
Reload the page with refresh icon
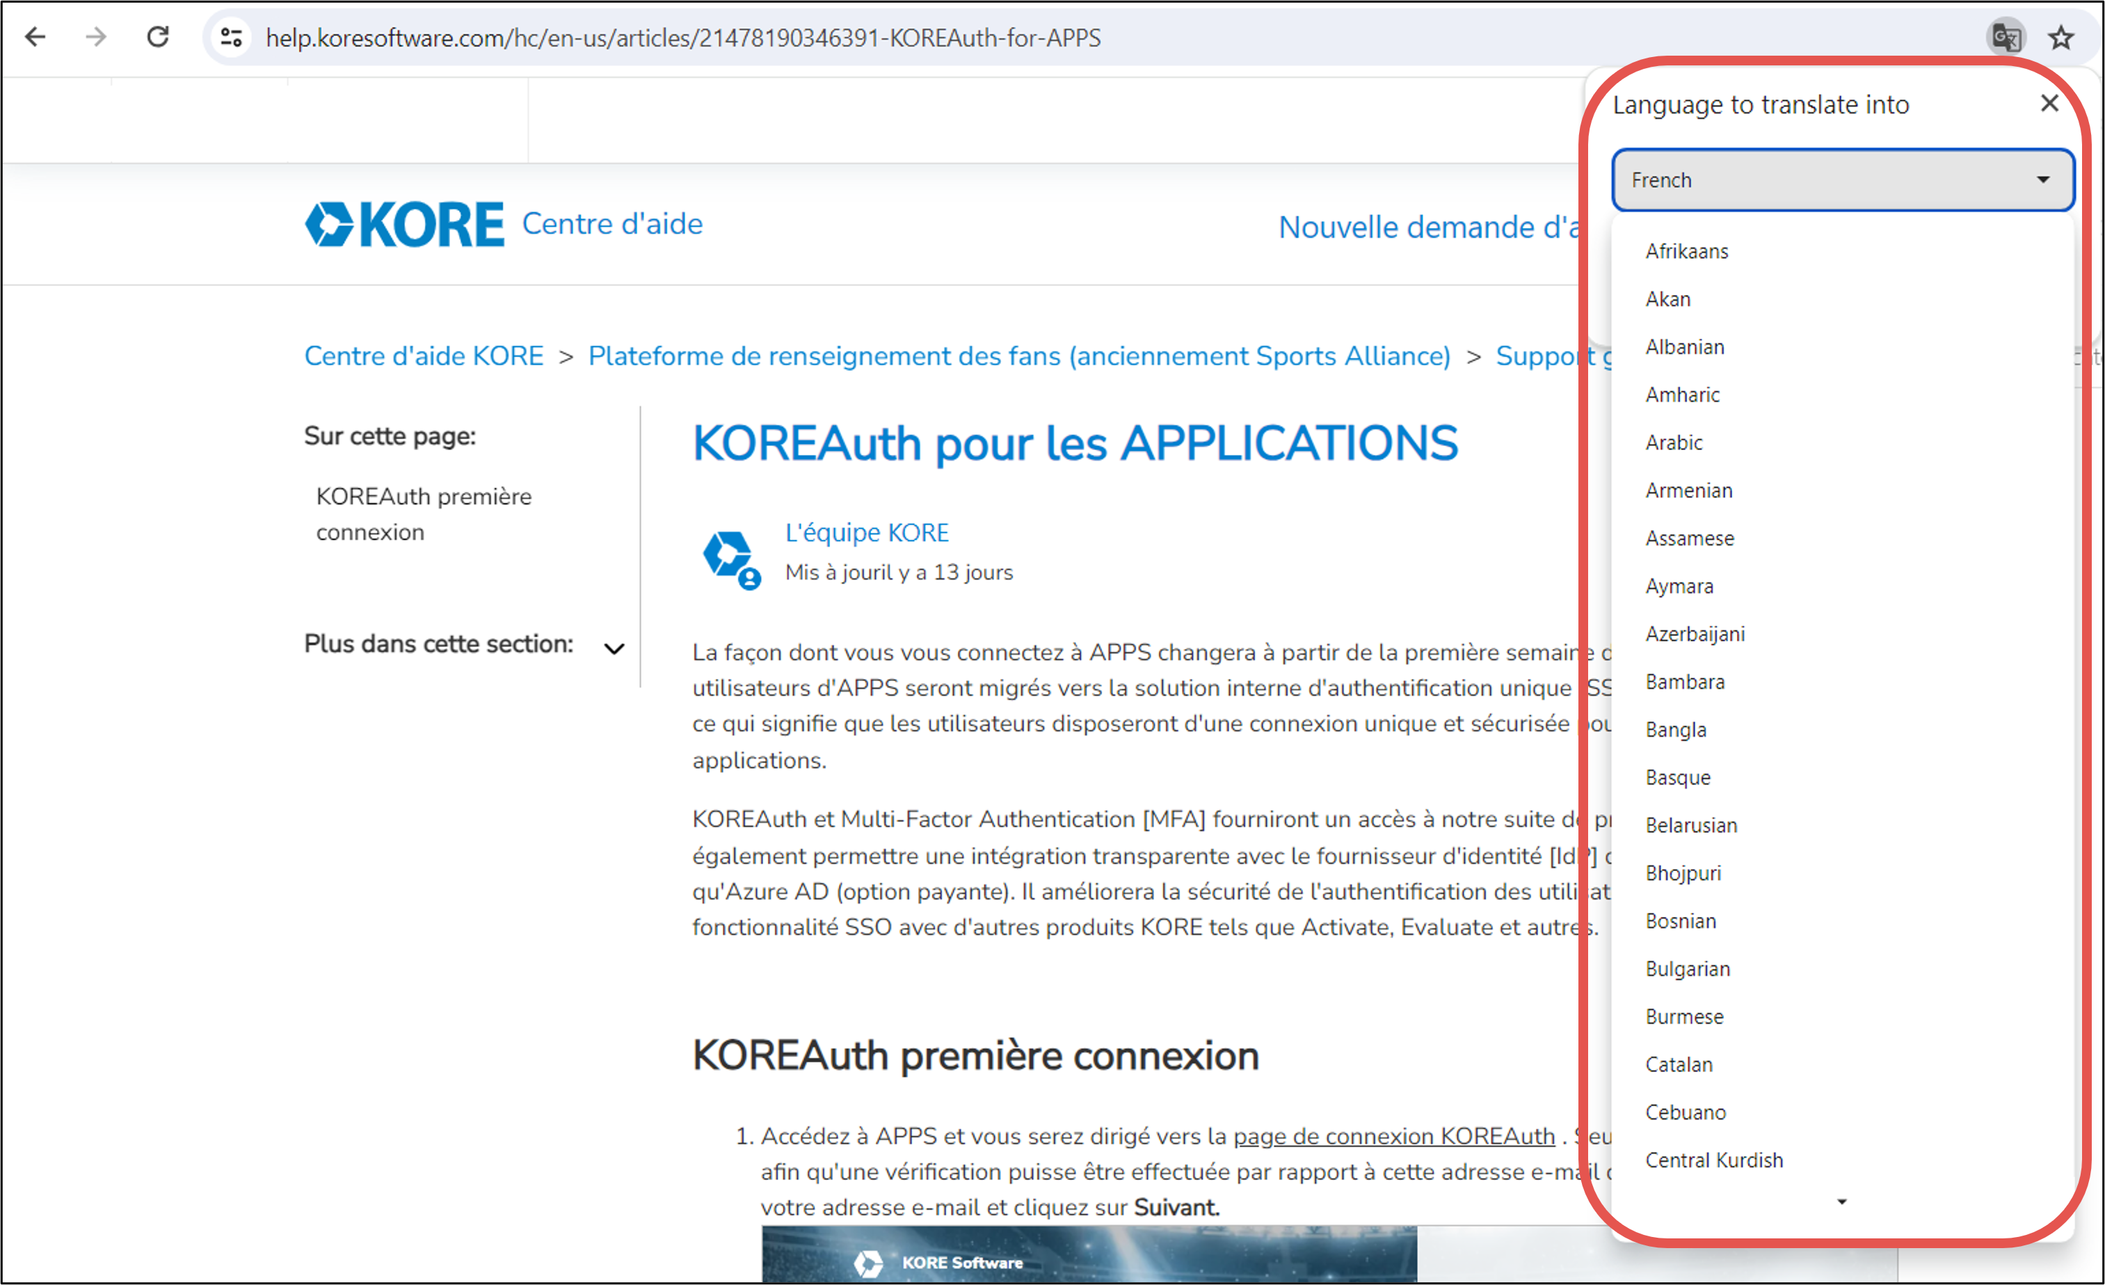158,38
